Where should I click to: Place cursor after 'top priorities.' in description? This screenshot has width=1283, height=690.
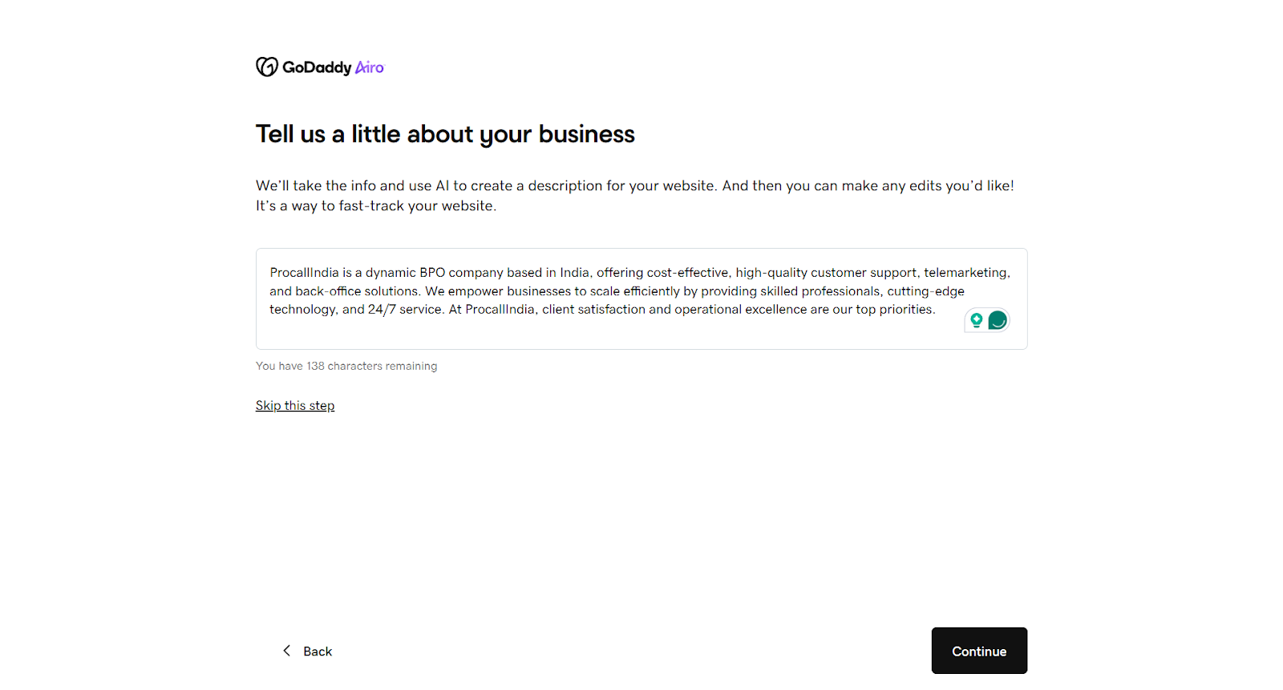coord(936,310)
